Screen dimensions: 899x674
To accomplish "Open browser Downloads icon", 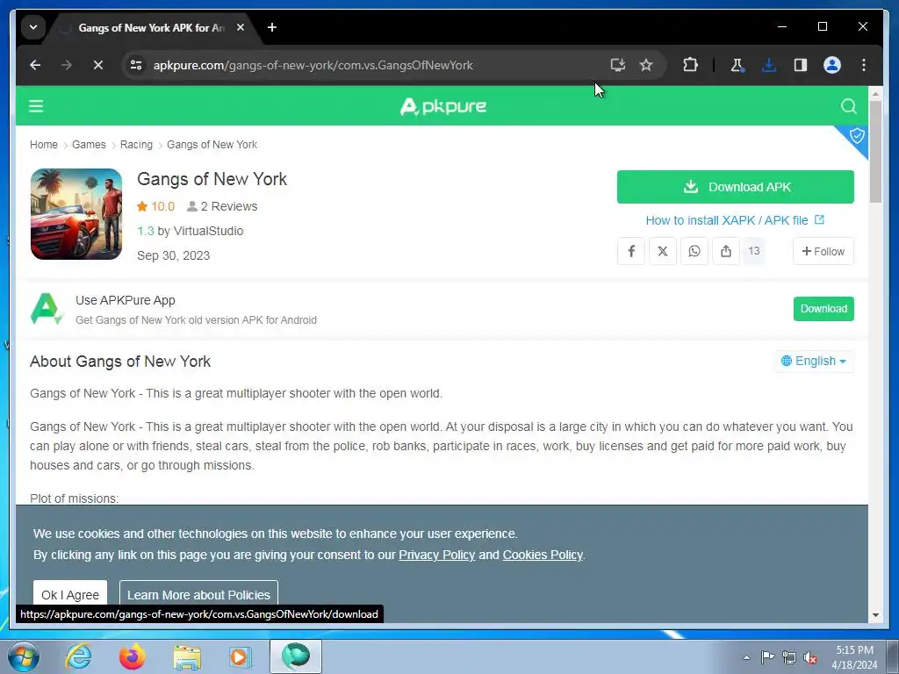I will pos(769,65).
